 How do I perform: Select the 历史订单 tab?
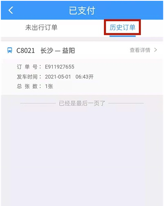click(x=122, y=27)
